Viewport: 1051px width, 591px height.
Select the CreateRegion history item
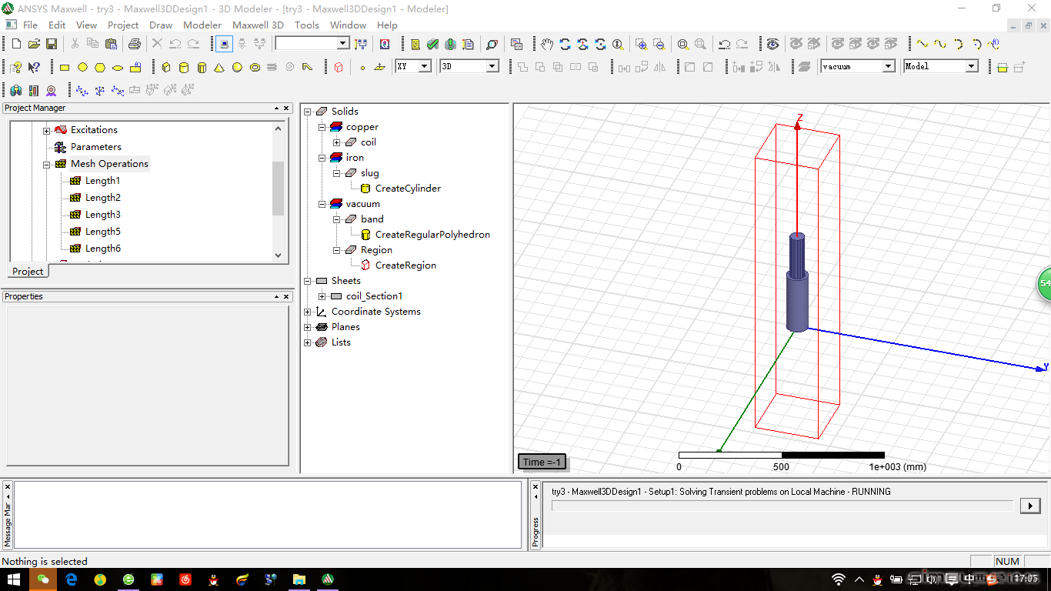tap(405, 265)
